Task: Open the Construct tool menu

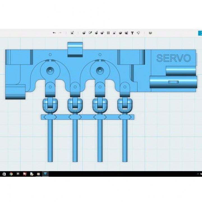Action: [96, 33]
